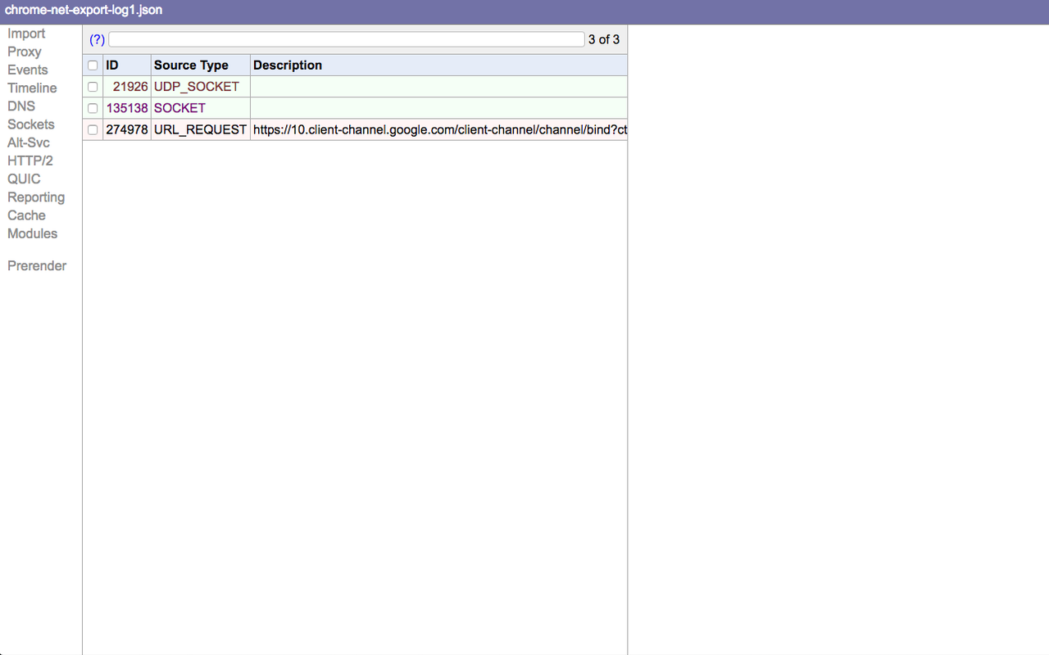
Task: Click the events filter input field
Action: (346, 38)
